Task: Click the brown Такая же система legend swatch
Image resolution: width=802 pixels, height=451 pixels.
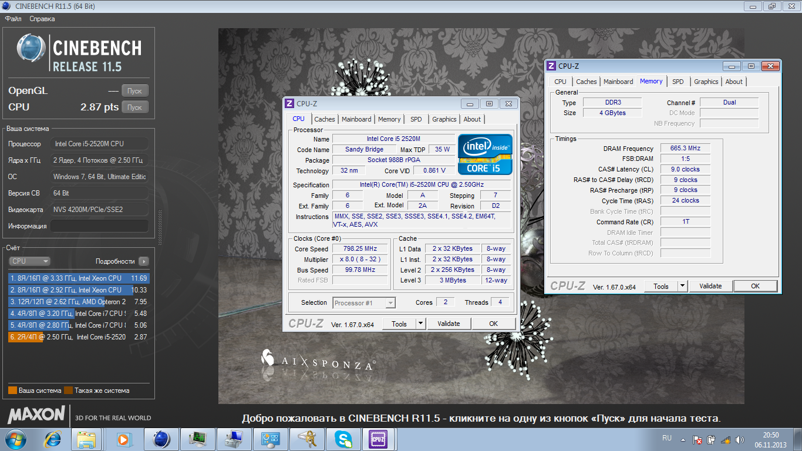Action: click(x=68, y=391)
